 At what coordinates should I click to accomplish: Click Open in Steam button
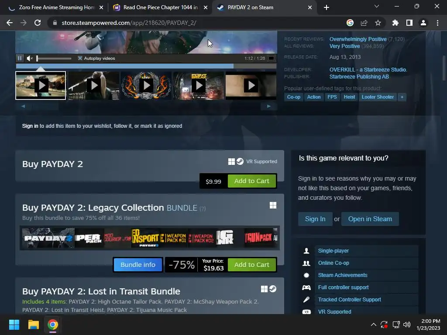coord(370,219)
